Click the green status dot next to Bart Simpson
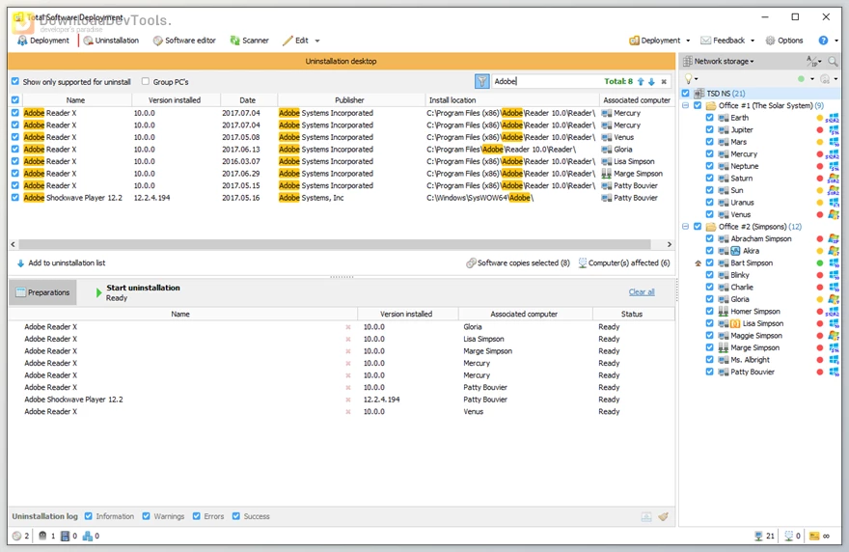This screenshot has width=849, height=552. (820, 263)
